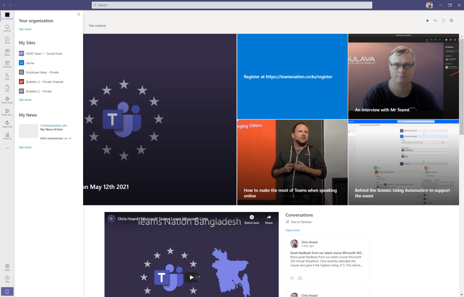Click the Help icon in sidebar
The width and height of the screenshot is (464, 297).
7,279
